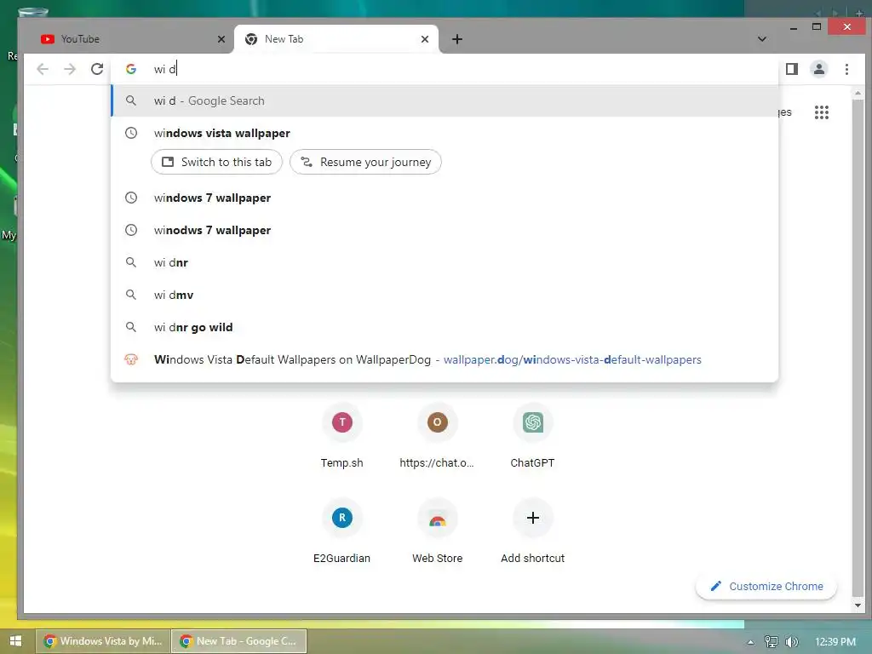Click the address bar input field
The height and width of the screenshot is (654, 872).
pos(445,69)
